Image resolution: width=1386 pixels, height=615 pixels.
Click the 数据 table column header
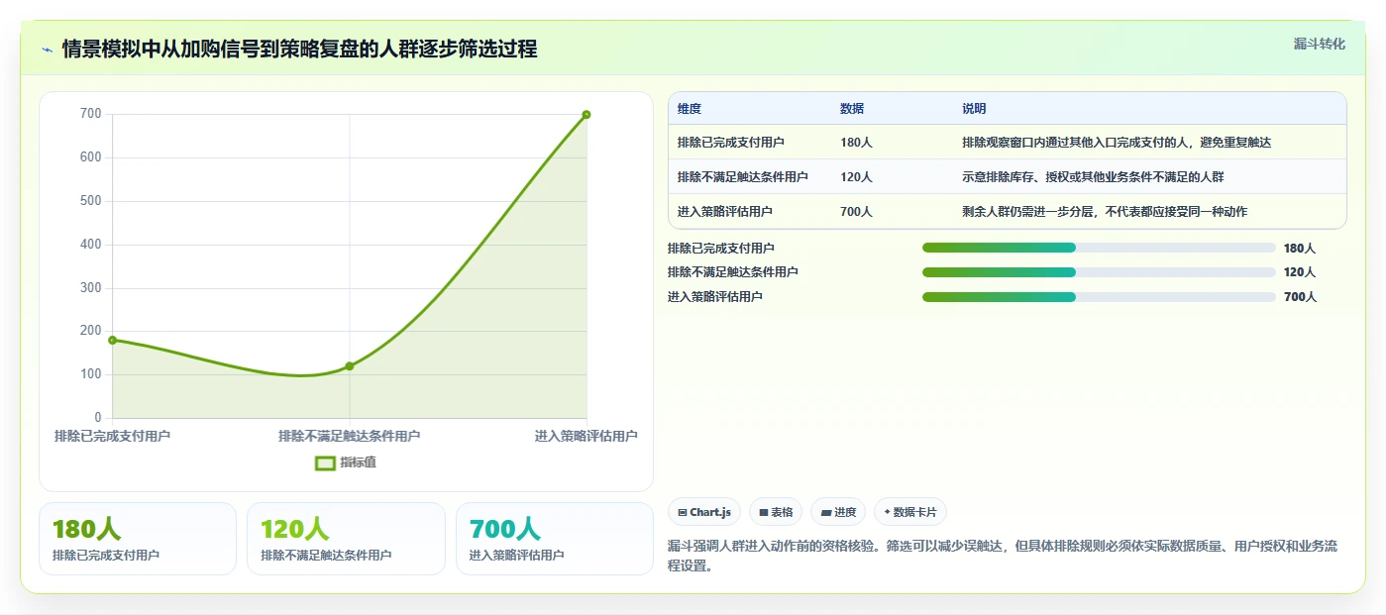pos(852,109)
